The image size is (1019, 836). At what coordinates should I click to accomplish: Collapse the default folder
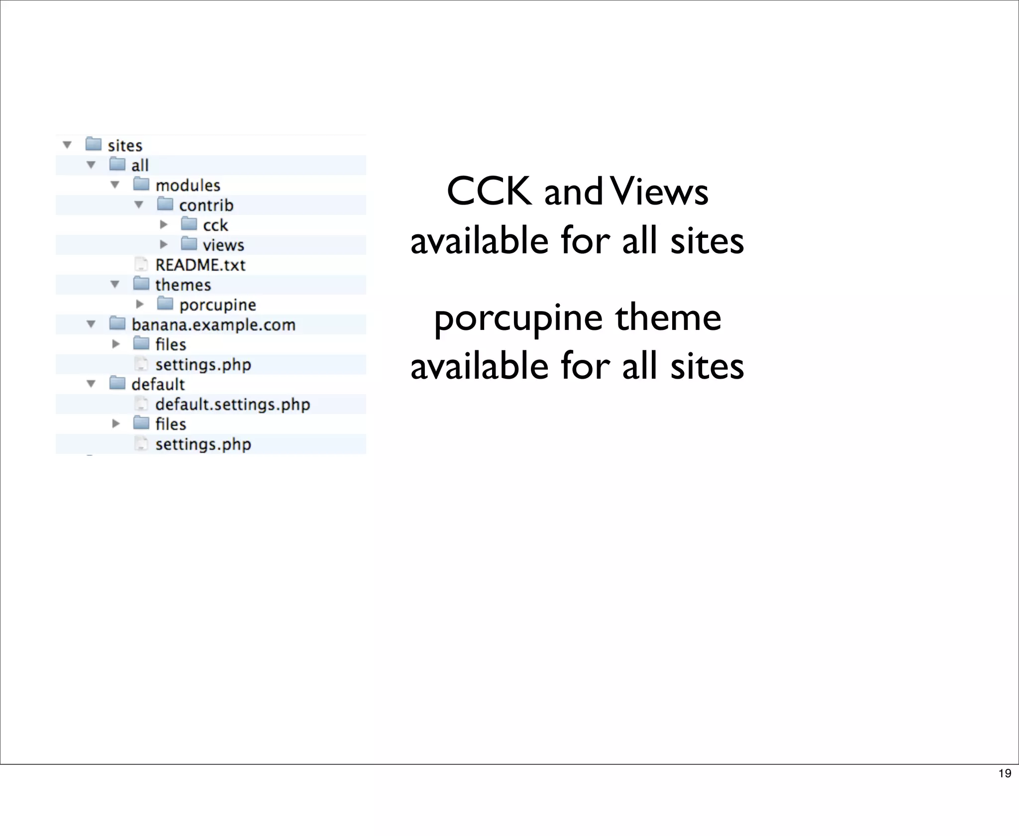(91, 384)
